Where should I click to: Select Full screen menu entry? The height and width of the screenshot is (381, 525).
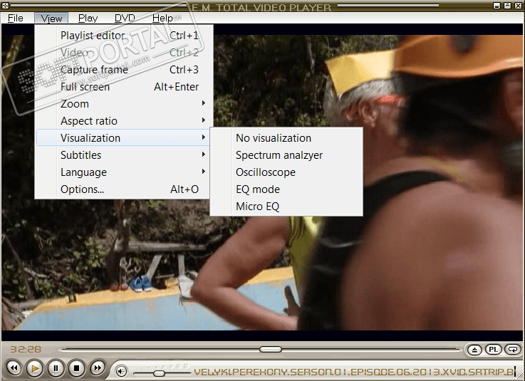[x=123, y=87]
